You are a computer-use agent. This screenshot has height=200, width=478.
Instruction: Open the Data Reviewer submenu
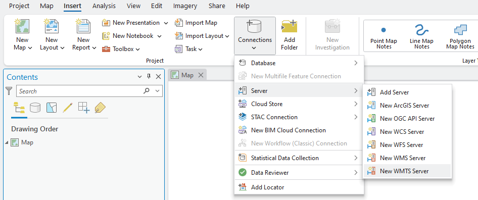click(x=299, y=173)
